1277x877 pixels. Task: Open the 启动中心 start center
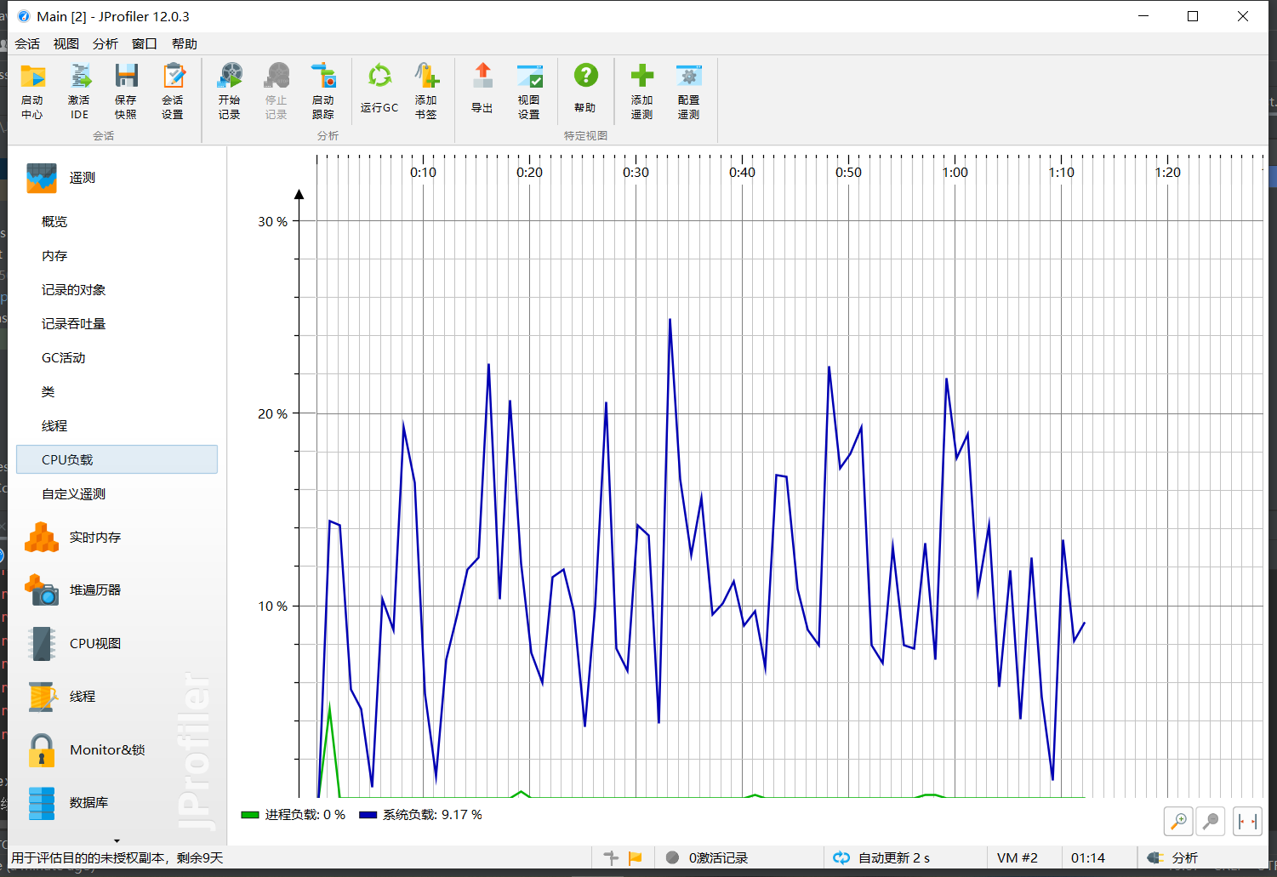click(32, 91)
